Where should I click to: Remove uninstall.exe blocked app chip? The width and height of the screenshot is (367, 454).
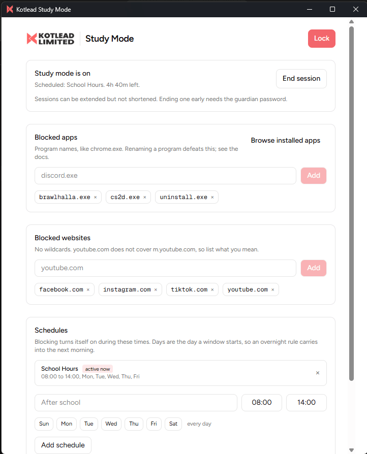coord(212,197)
